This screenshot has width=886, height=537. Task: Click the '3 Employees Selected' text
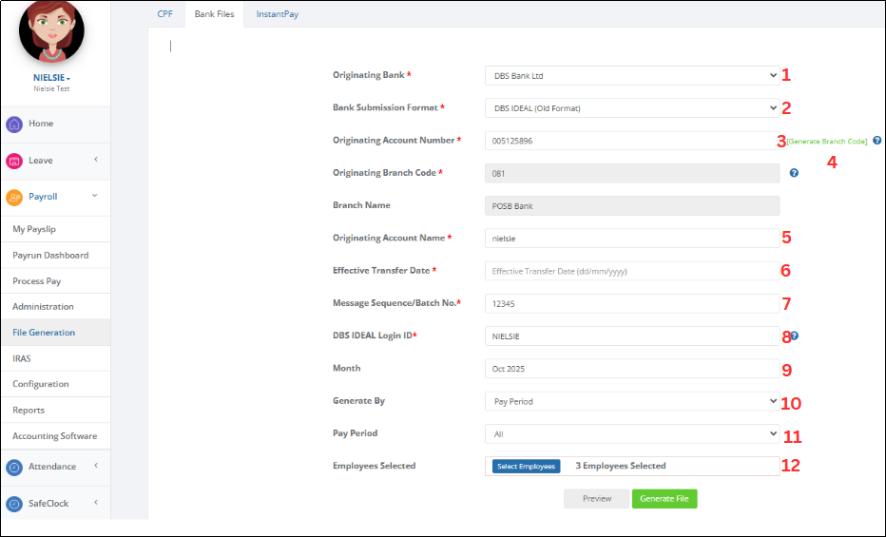click(621, 466)
